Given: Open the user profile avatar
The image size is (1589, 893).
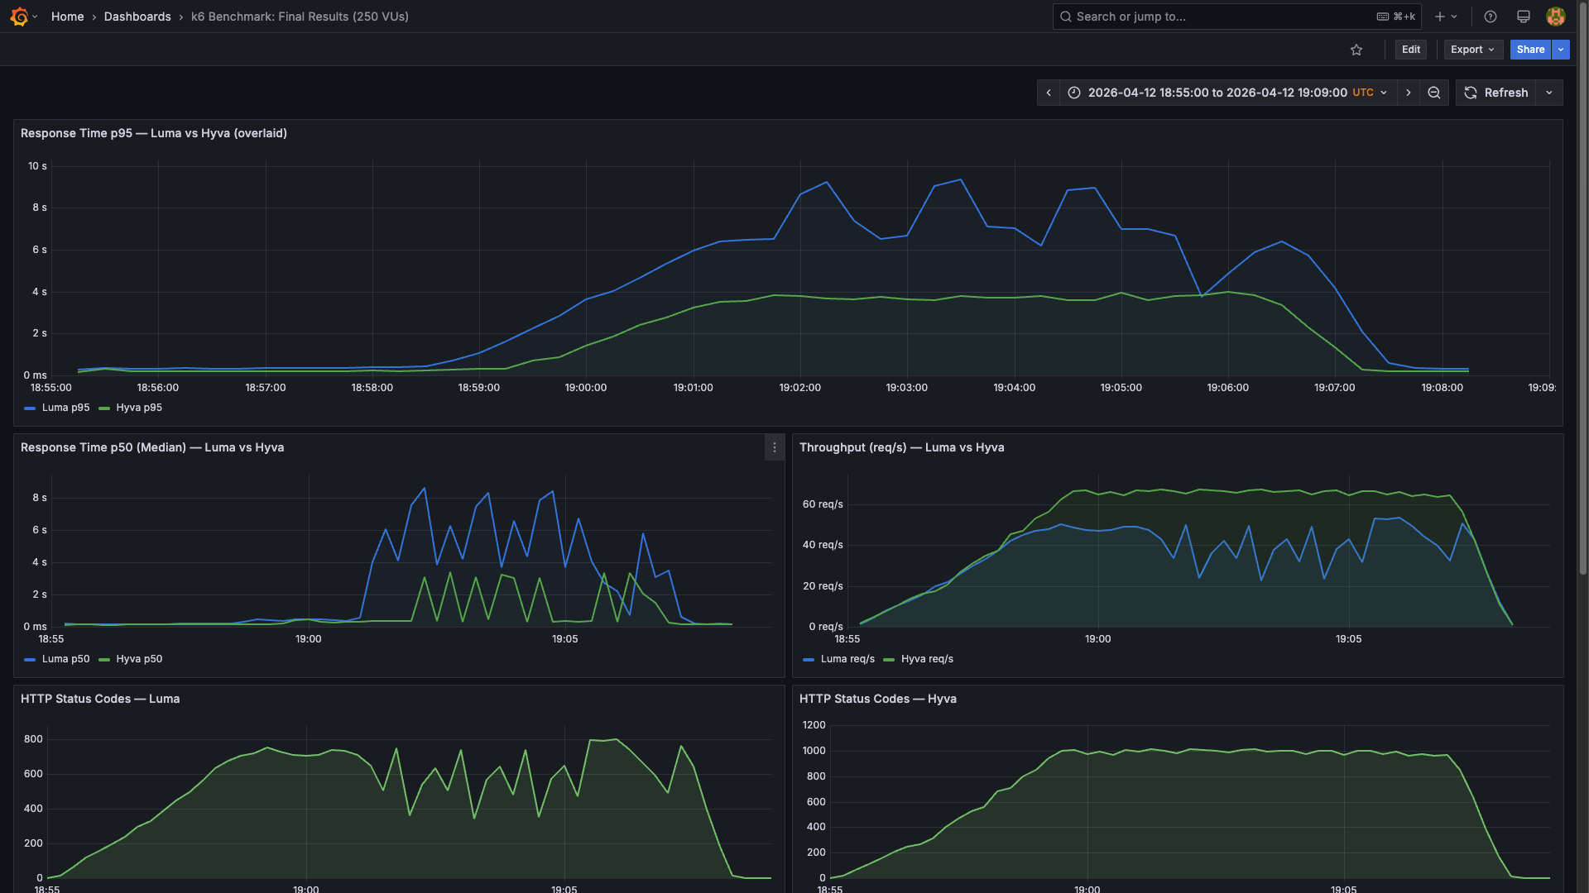Looking at the screenshot, I should pyautogui.click(x=1556, y=17).
